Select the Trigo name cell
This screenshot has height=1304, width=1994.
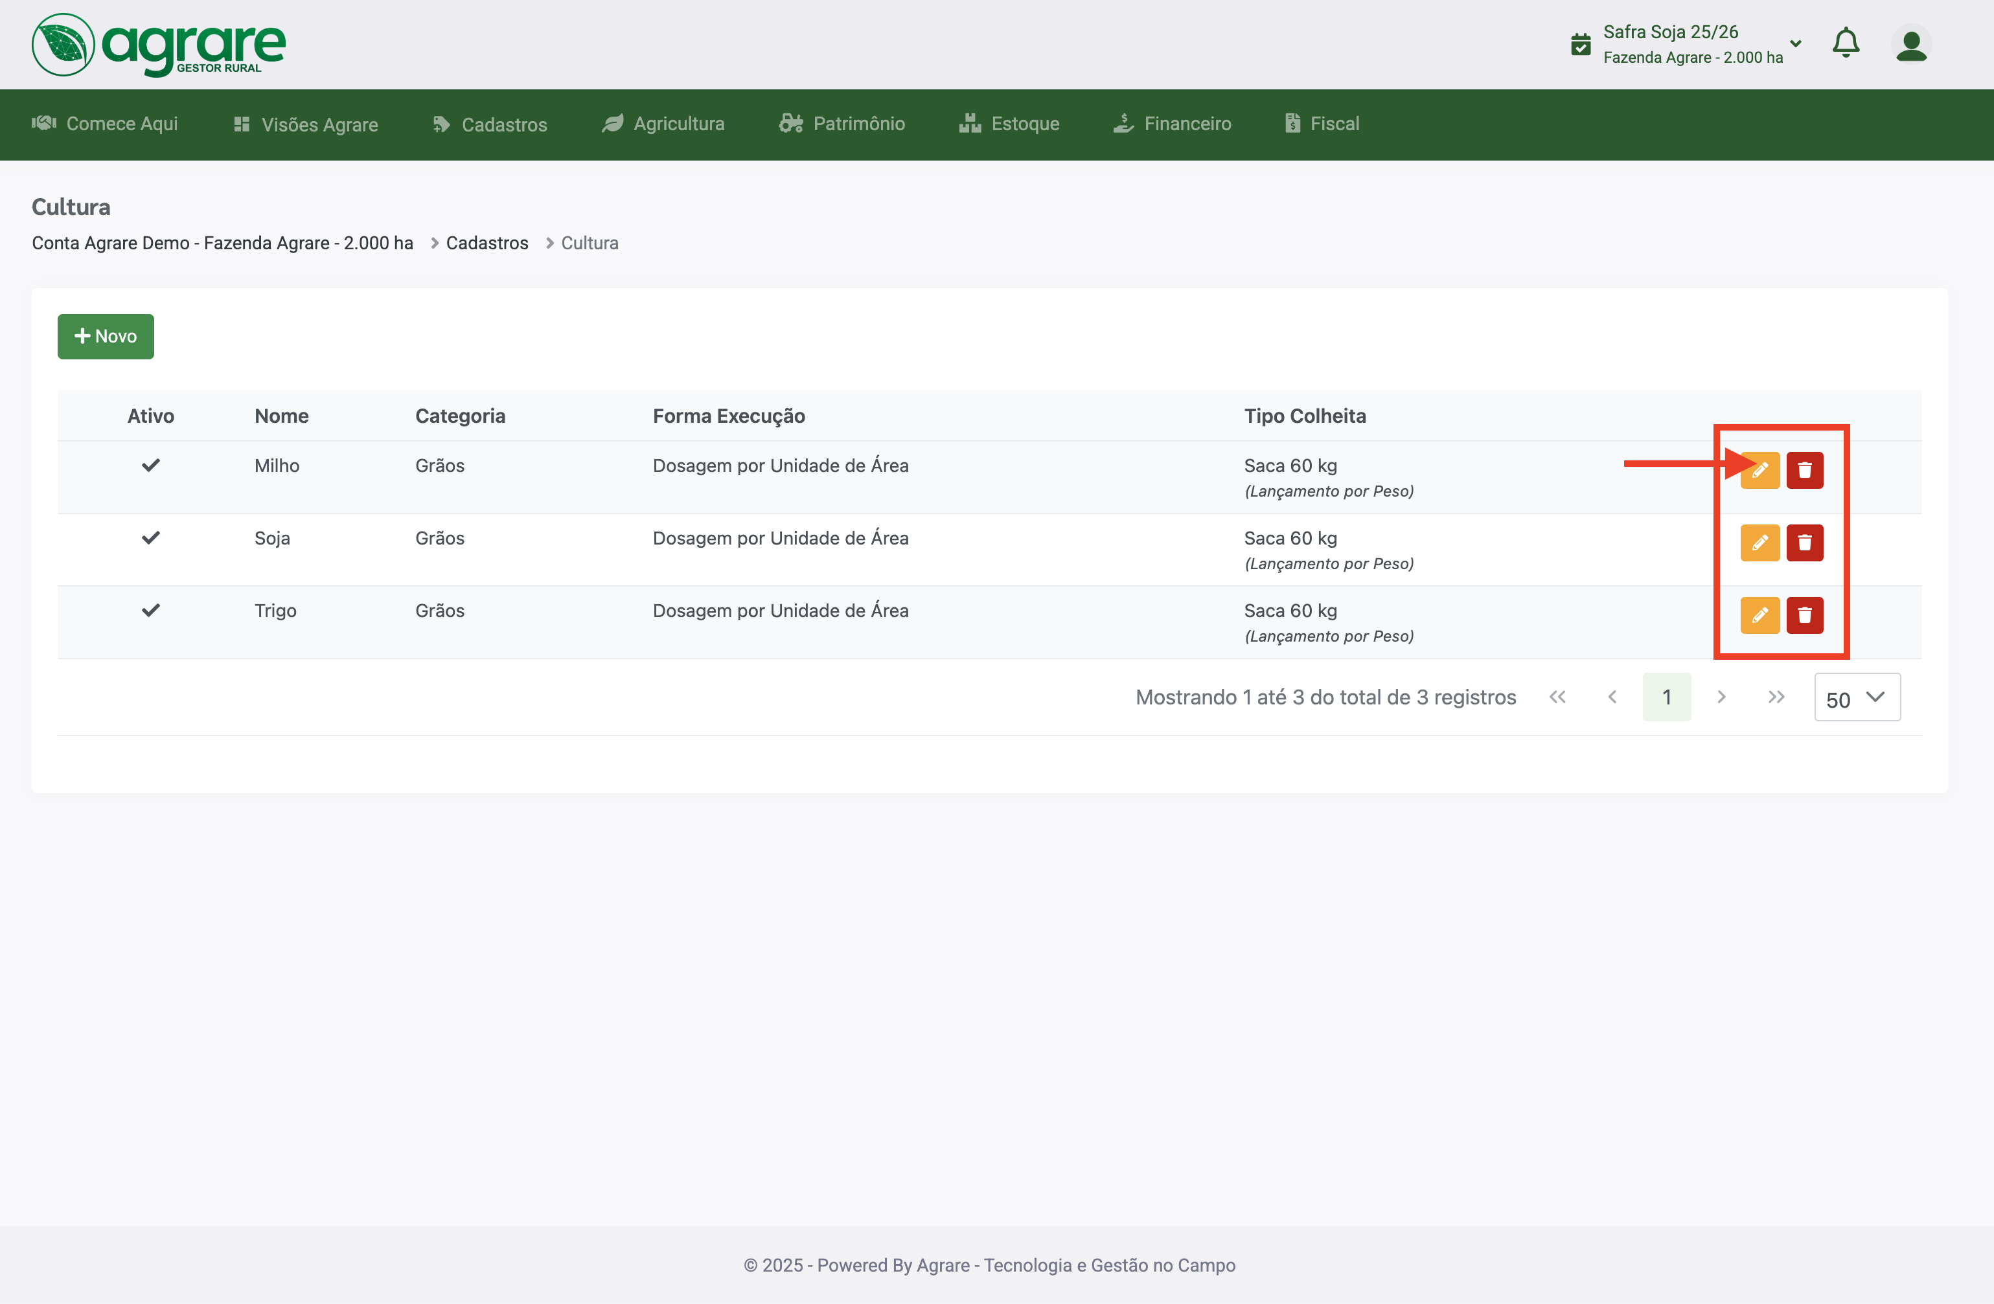tap(275, 611)
